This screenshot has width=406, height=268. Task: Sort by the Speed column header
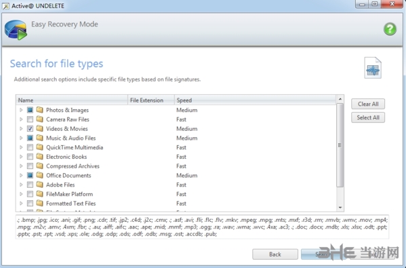255,100
